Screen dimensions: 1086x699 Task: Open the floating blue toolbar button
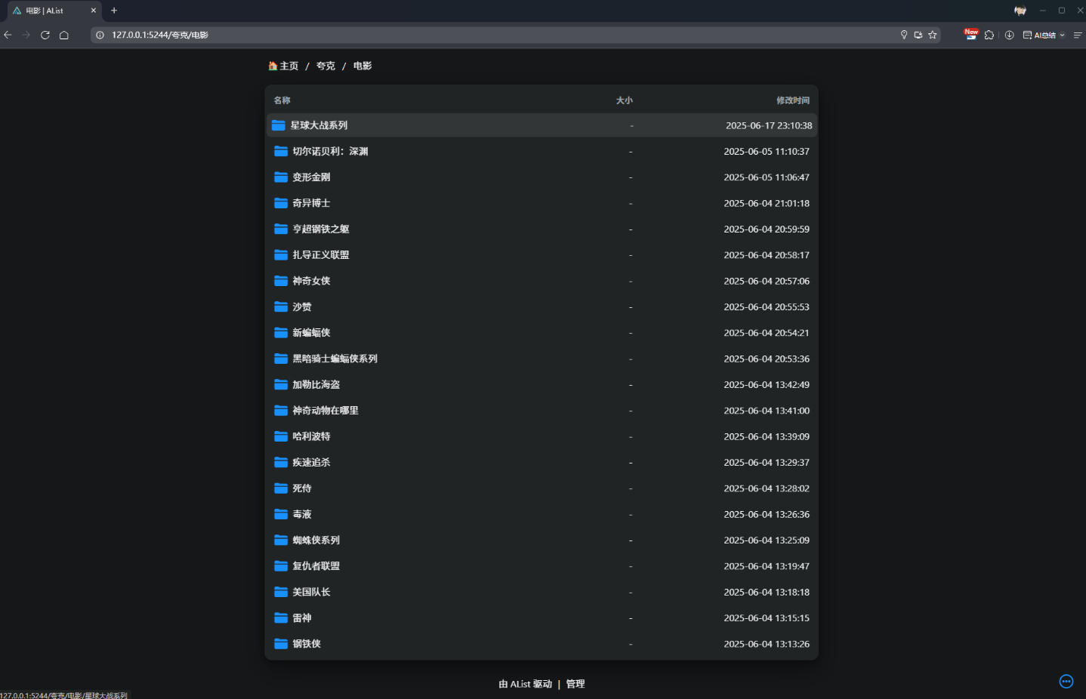1066,681
